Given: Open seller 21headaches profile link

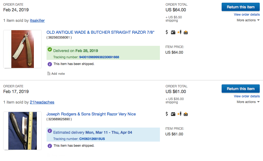Looking at the screenshot, I should (x=42, y=102).
